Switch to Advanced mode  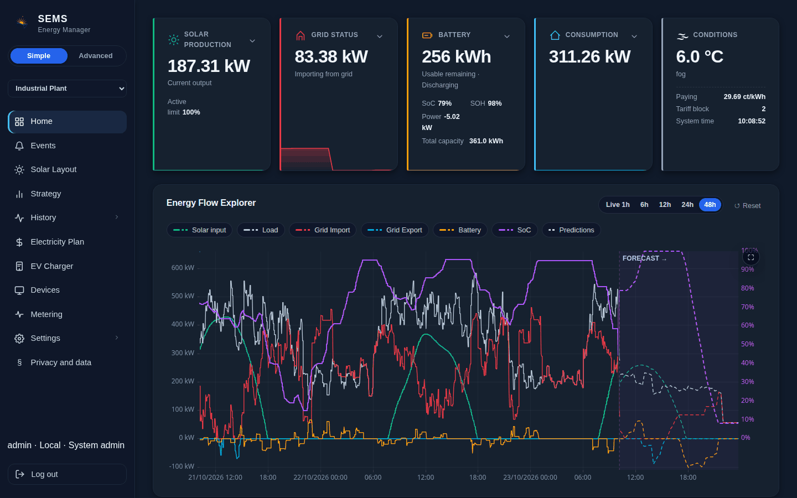[x=96, y=56]
